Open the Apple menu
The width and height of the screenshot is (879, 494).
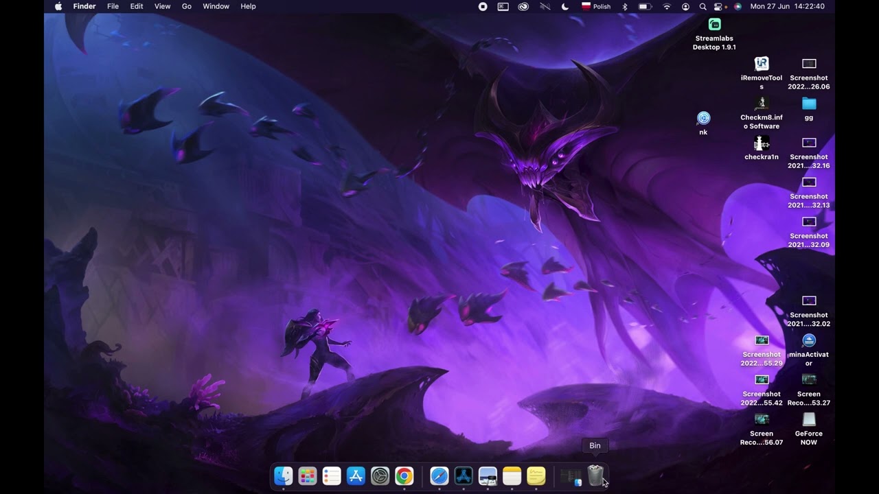58,6
